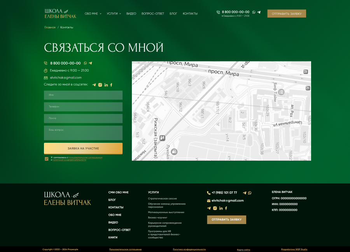Screen dimensions: 350x252
Task: Check the consent agreement checkbox above the form
Action: click(47, 159)
